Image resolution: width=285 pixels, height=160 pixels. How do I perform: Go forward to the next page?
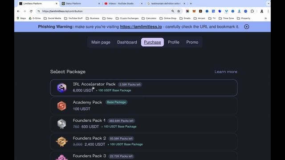click(x=24, y=11)
